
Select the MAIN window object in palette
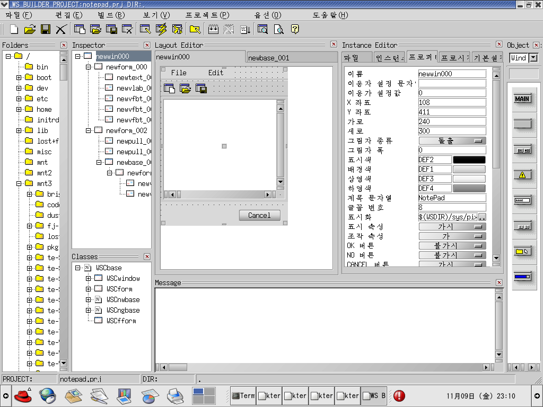(x=522, y=99)
